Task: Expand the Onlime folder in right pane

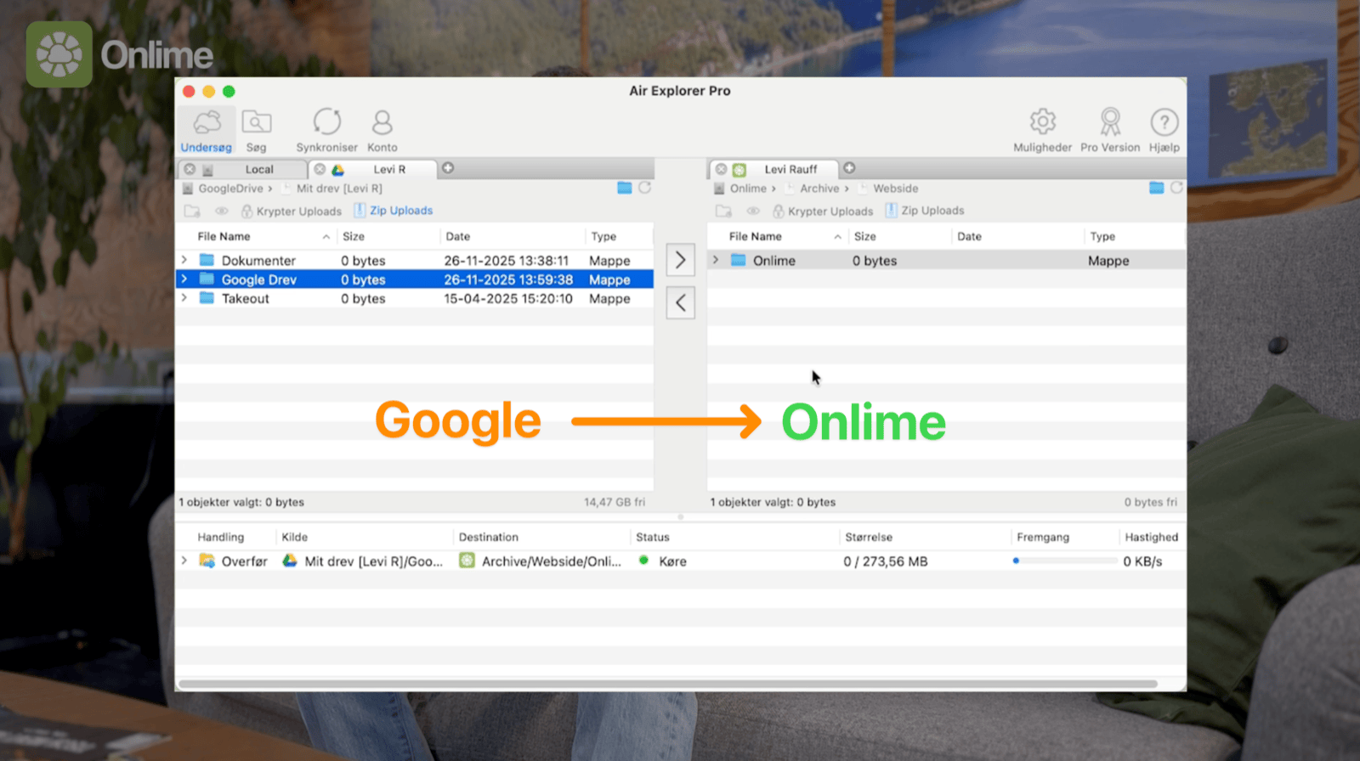Action: (715, 260)
